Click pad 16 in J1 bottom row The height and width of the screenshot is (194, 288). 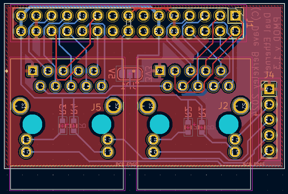coord(128,31)
